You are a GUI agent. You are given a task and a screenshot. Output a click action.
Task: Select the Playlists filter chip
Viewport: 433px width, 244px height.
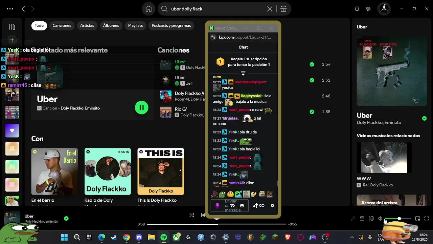click(135, 25)
